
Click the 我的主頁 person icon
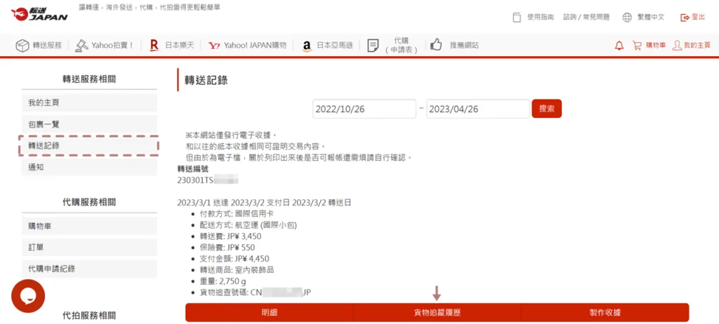coord(677,46)
